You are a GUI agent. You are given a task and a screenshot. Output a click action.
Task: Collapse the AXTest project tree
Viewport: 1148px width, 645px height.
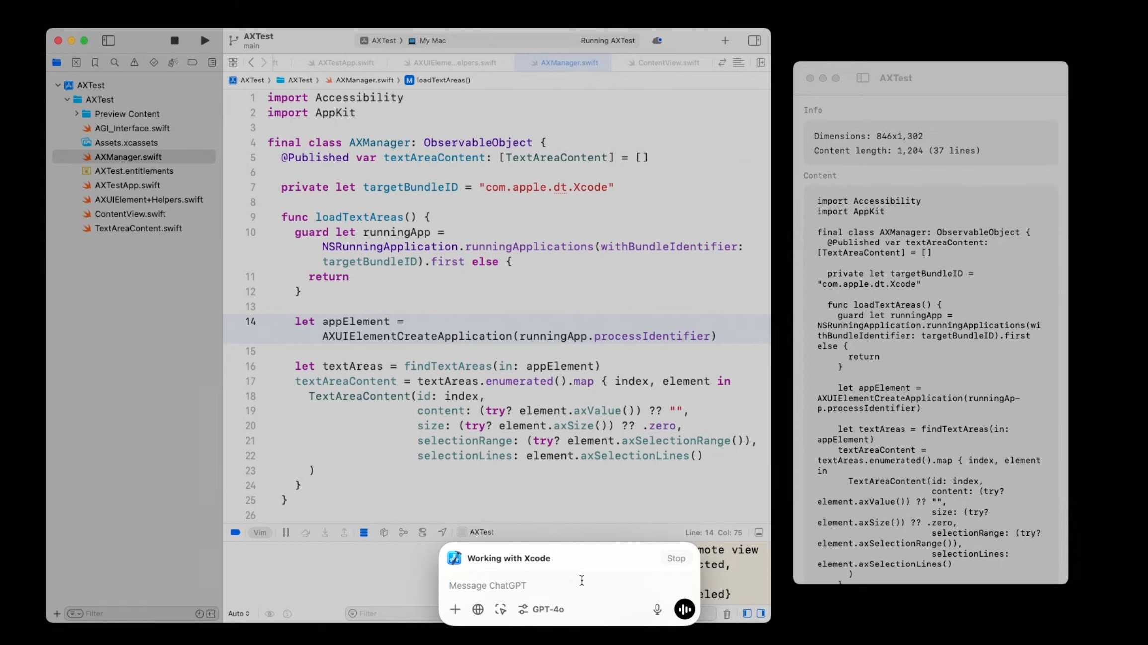pyautogui.click(x=58, y=84)
